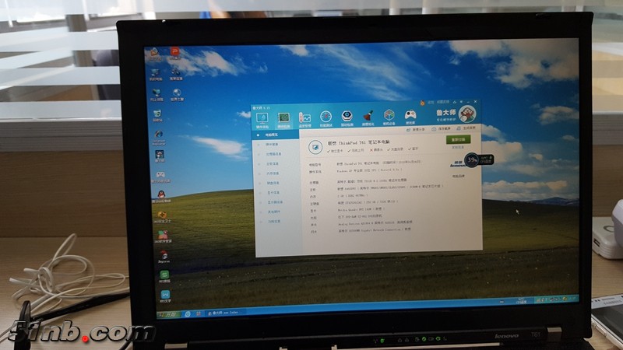Click the green 重新扫描 rescan button
Screen dimensions: 623x350
click(459, 140)
